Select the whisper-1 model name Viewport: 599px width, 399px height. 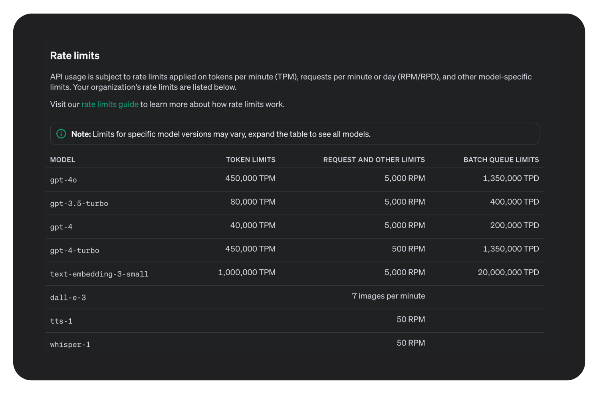pos(70,345)
